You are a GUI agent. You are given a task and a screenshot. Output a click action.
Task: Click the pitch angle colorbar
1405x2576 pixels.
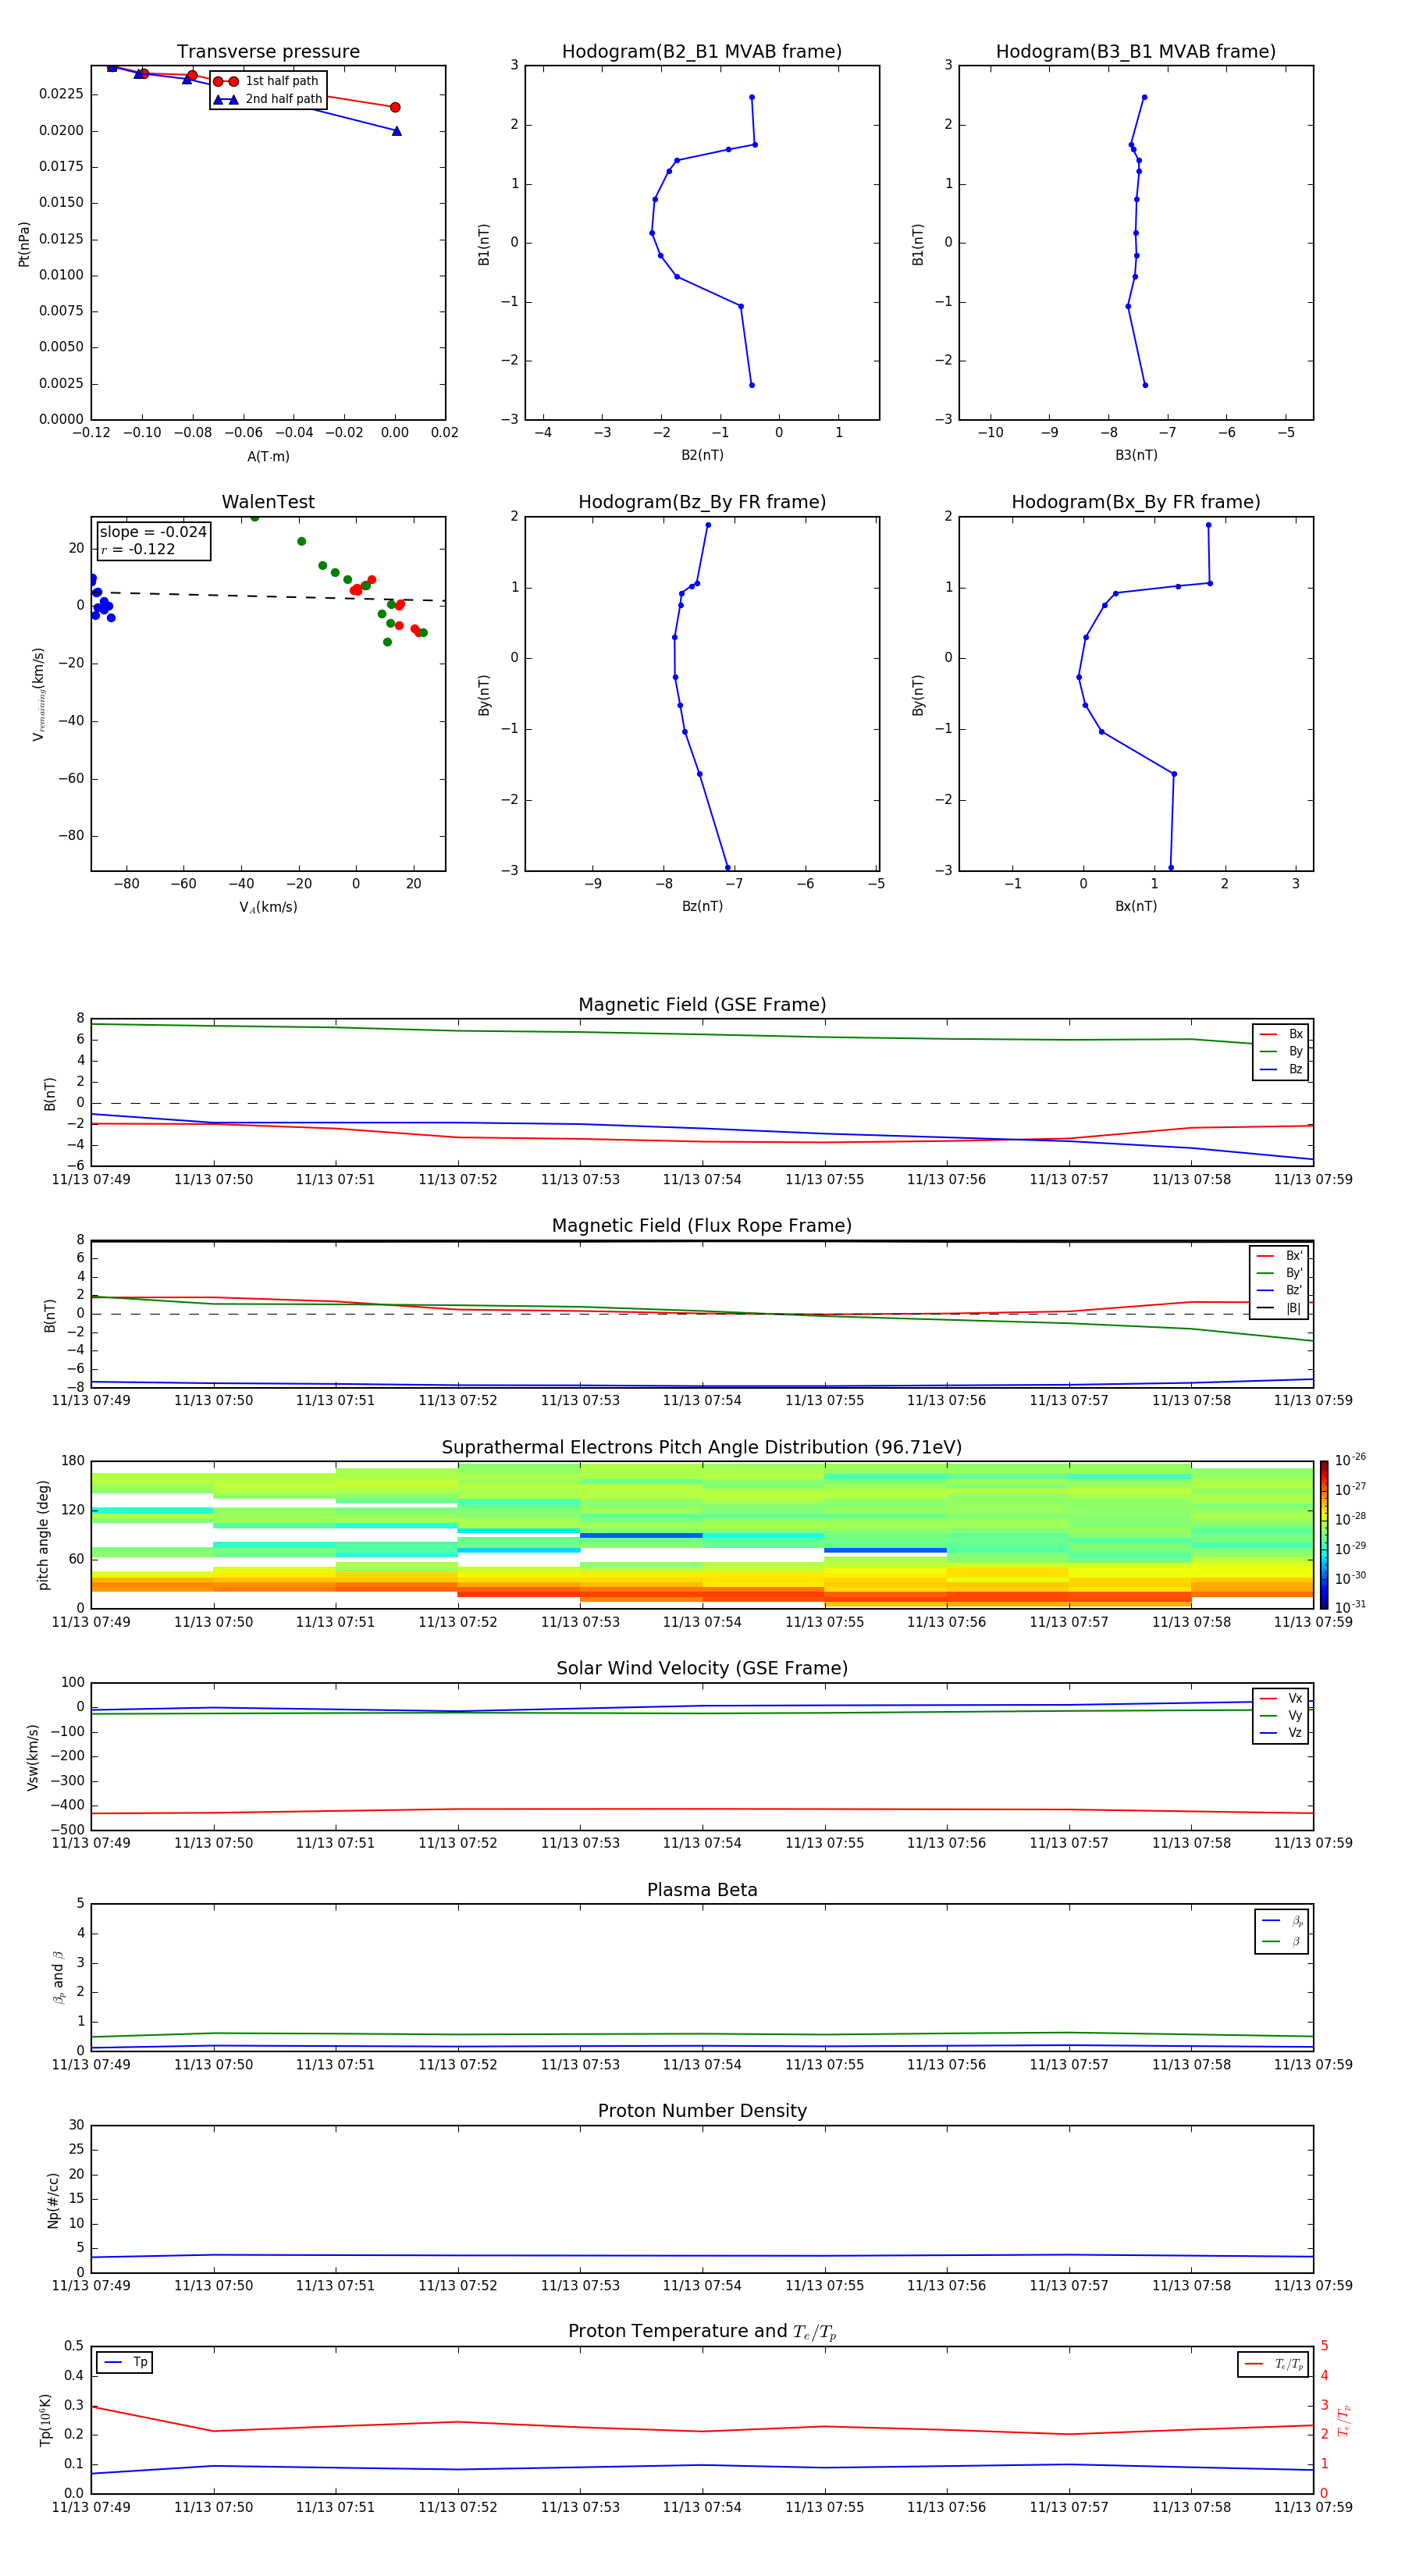pos(1324,1535)
